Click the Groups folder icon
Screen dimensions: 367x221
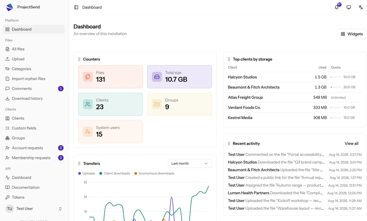click(157, 104)
